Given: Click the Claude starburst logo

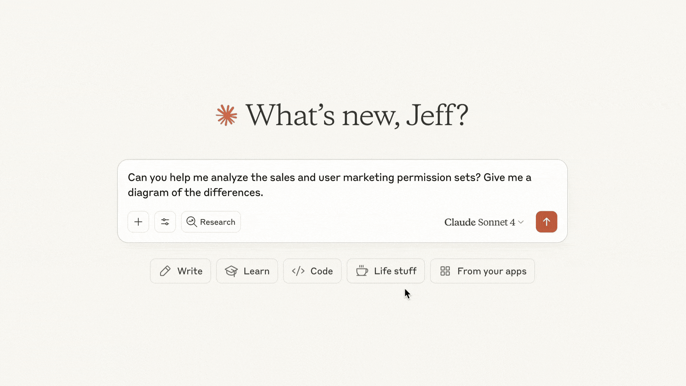Looking at the screenshot, I should [x=227, y=115].
